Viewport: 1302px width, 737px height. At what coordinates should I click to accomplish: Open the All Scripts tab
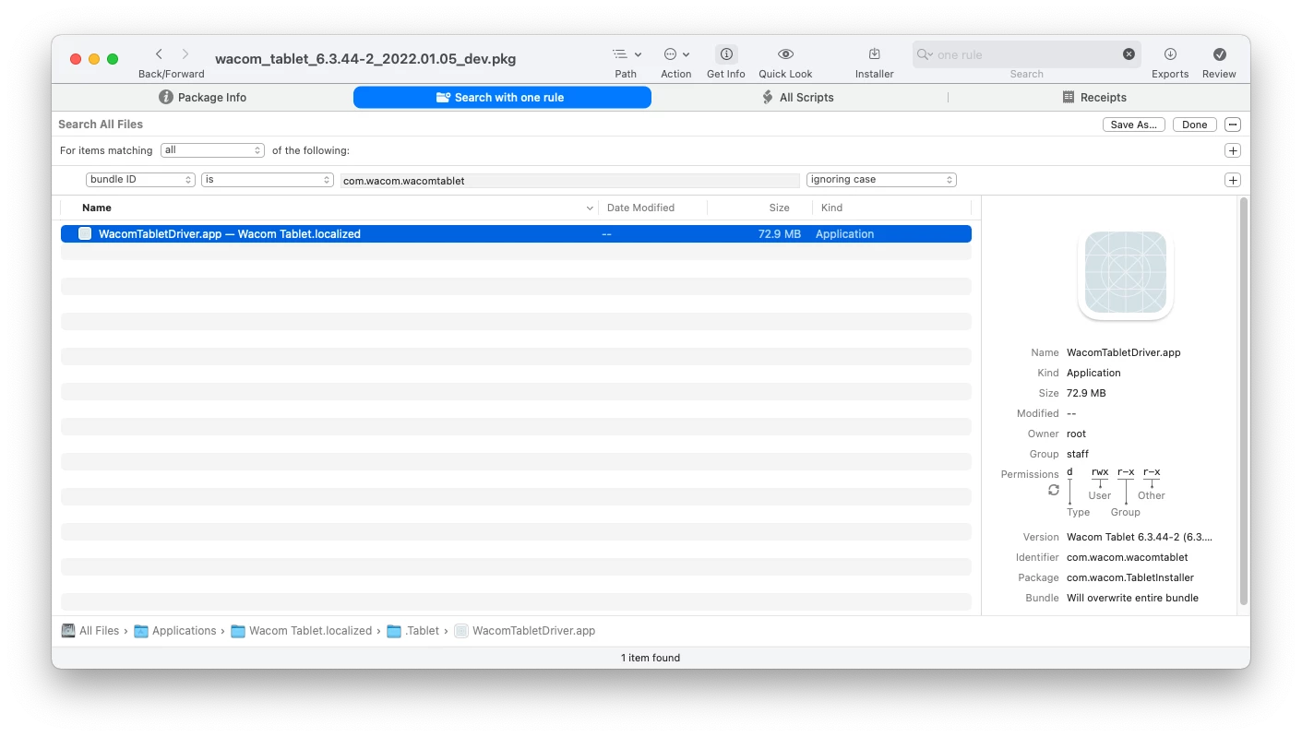click(x=798, y=97)
